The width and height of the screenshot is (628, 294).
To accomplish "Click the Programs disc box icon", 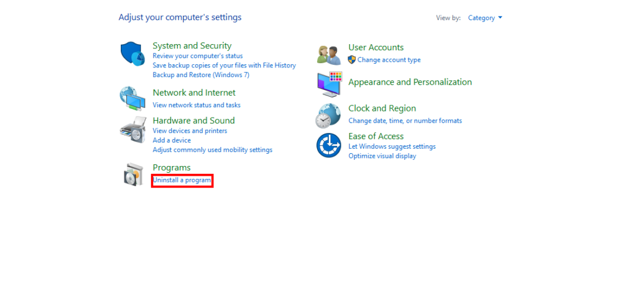I will click(x=132, y=175).
